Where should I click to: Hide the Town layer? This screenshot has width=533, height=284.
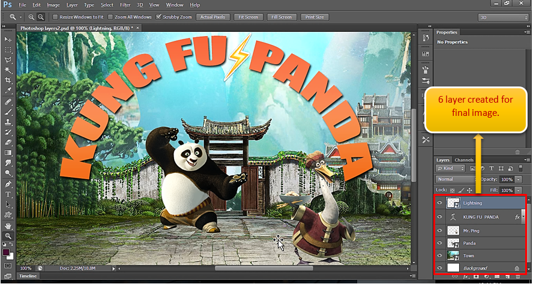pyautogui.click(x=440, y=255)
